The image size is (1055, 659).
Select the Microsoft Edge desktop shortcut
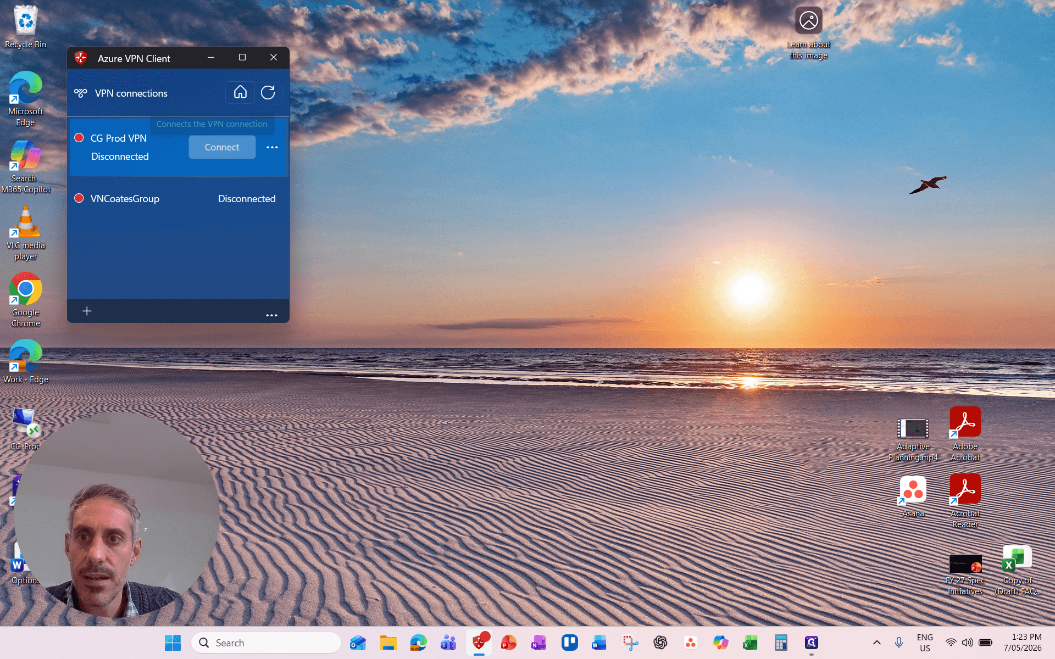click(25, 99)
